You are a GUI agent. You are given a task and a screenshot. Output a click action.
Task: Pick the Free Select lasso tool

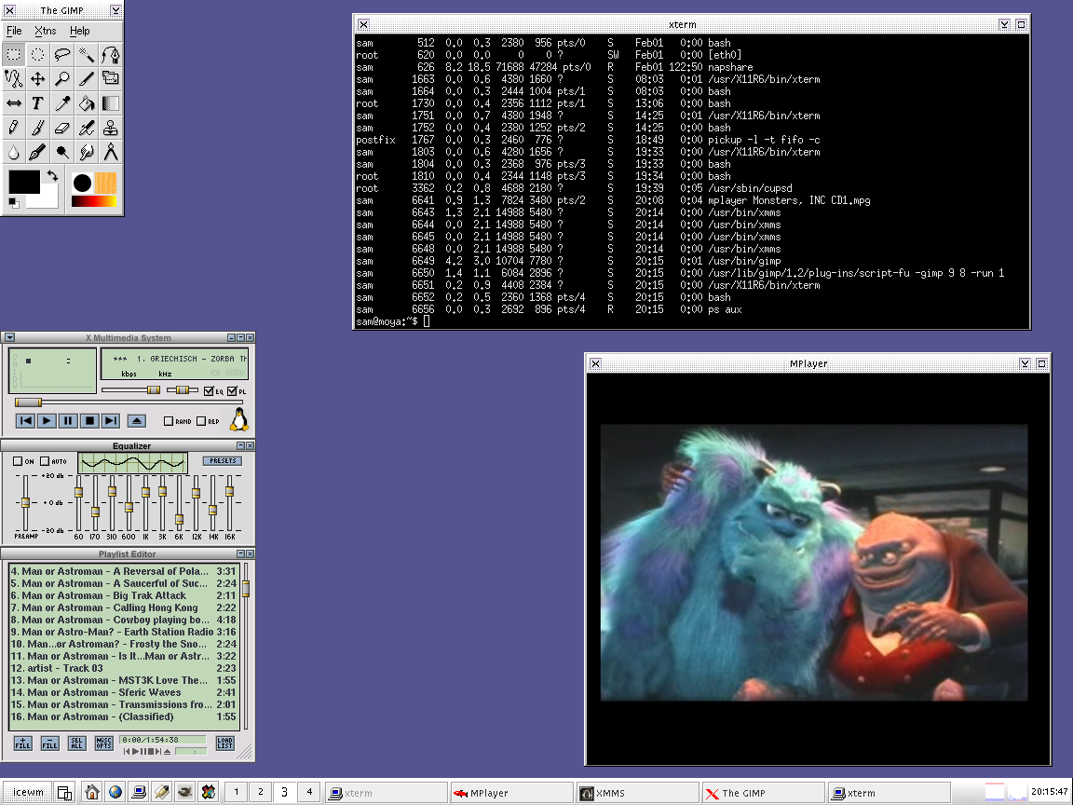(62, 54)
